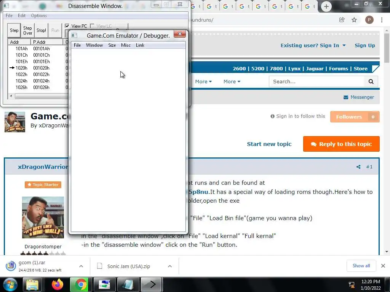Open File menu in Game.Com Emulator window
The width and height of the screenshot is (390, 292).
(x=77, y=45)
